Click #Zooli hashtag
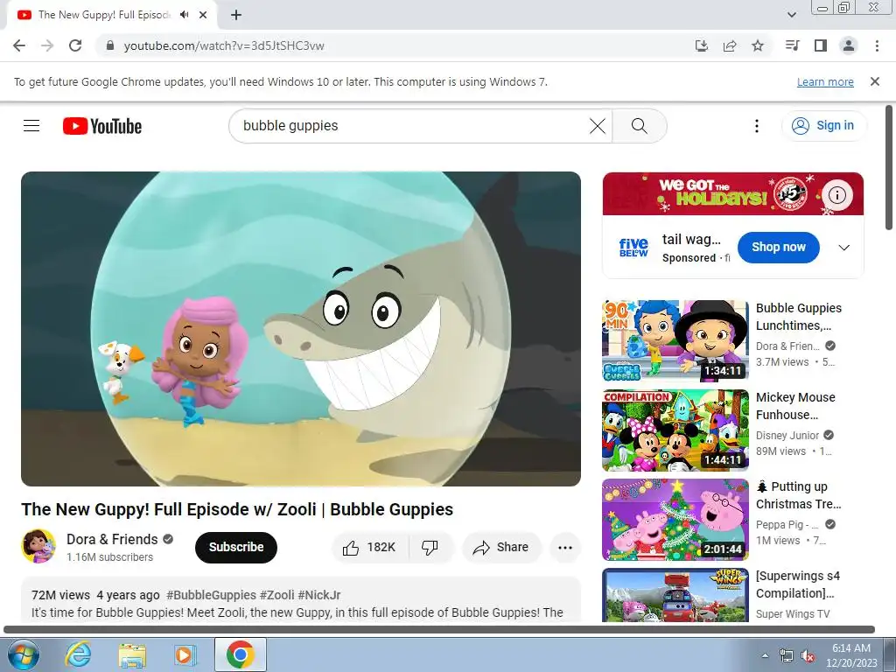 click(277, 595)
